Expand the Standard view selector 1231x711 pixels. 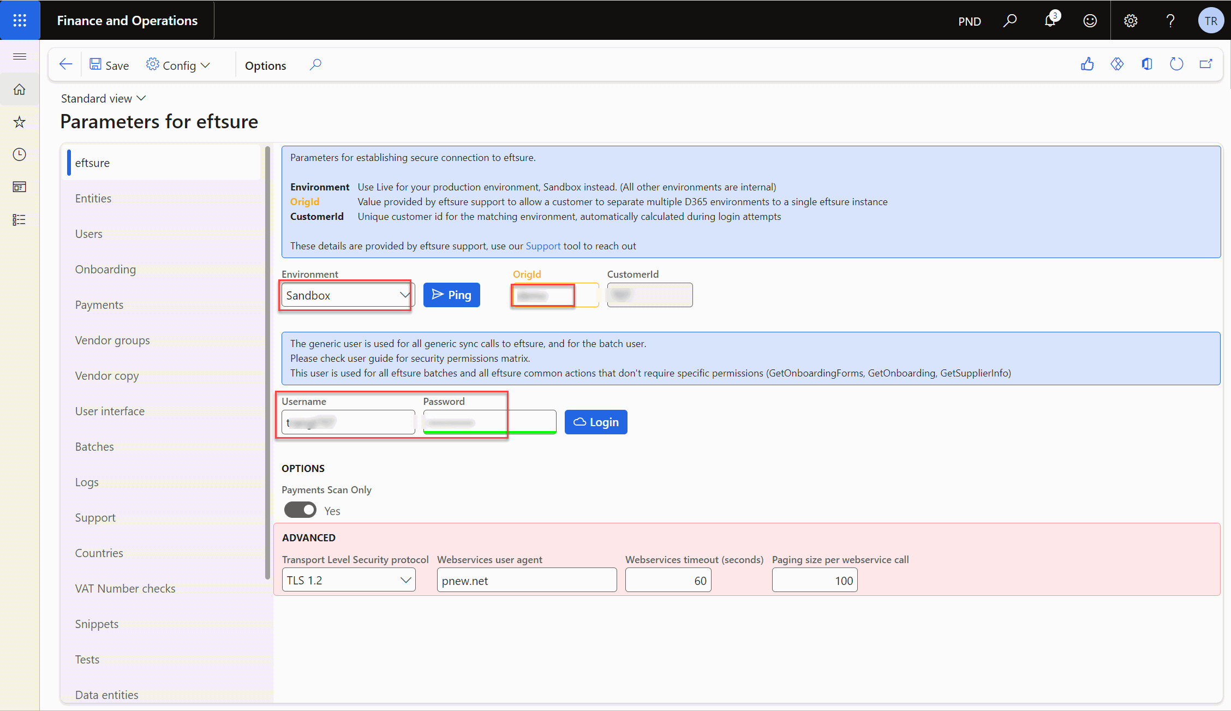(104, 98)
